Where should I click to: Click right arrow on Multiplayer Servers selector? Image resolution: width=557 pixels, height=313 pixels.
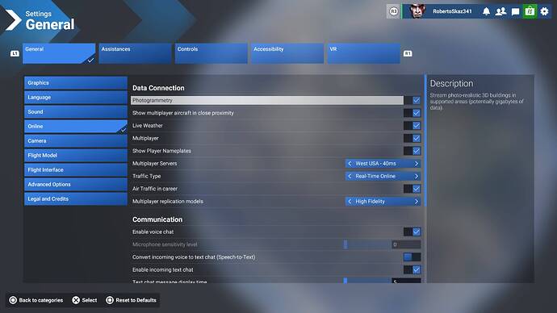click(417, 164)
